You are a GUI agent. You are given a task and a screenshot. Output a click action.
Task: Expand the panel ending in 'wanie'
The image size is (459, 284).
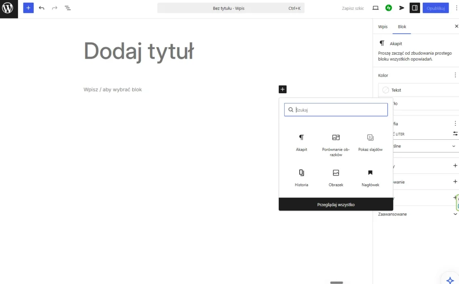(x=455, y=181)
